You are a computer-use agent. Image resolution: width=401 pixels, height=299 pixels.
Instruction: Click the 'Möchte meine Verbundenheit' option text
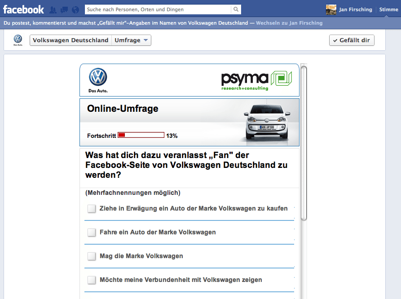pos(181,280)
